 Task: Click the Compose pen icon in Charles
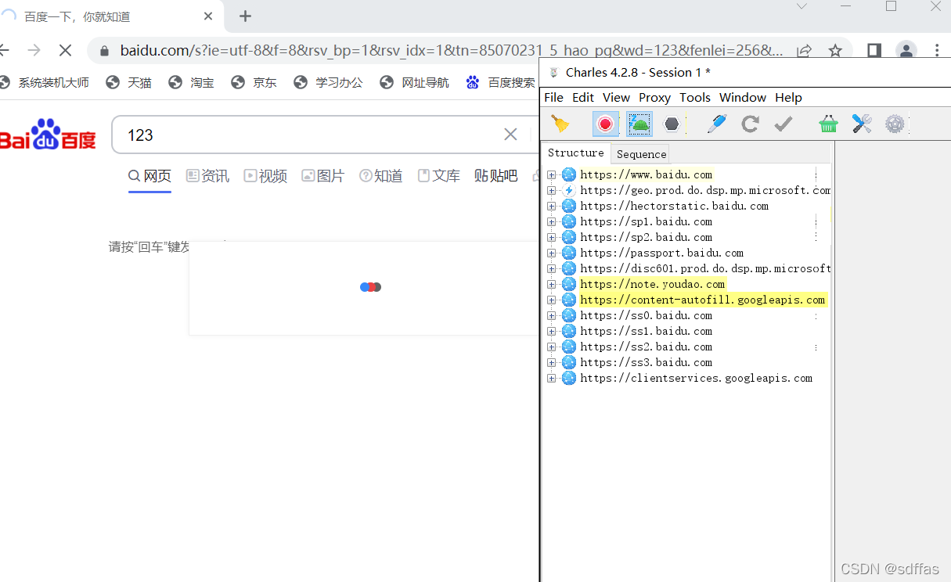click(x=716, y=124)
